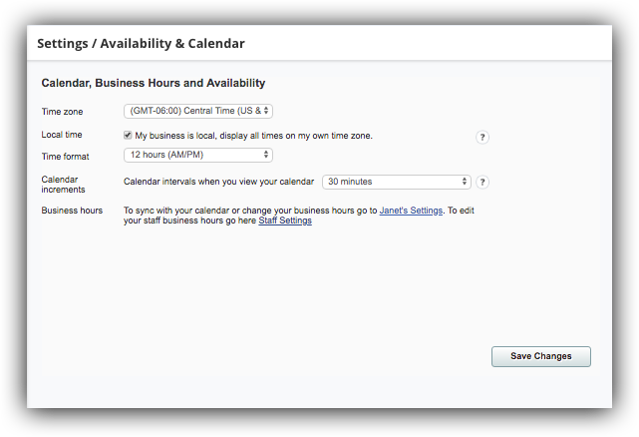
Task: Click the help icon beside Local time
Action: point(482,137)
